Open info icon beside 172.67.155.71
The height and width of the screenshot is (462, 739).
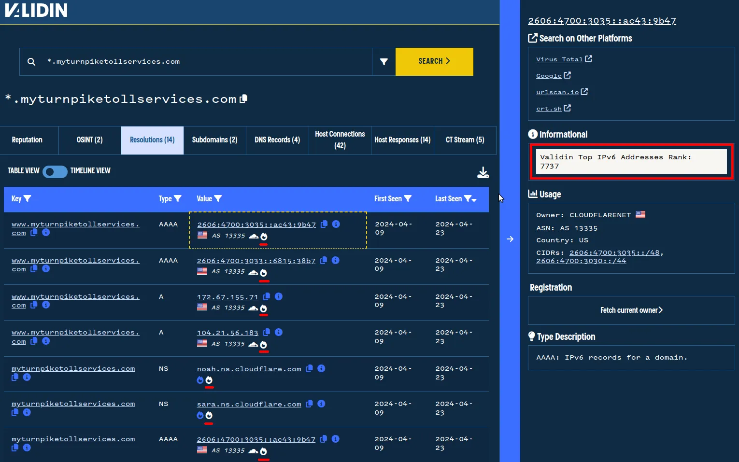279,296
